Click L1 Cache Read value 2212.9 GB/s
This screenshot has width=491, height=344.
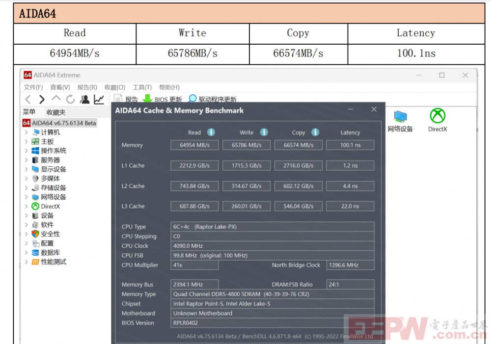tap(194, 165)
